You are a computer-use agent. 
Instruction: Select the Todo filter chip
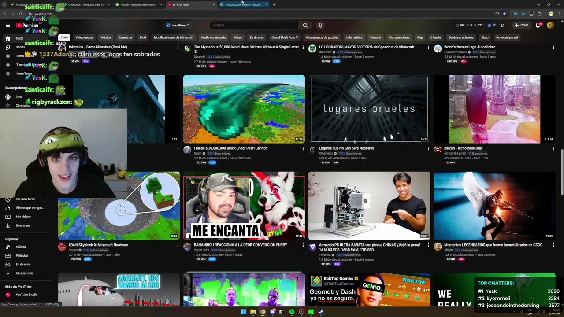[x=64, y=37]
